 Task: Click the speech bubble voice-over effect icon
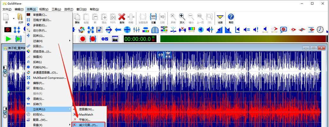283,30
